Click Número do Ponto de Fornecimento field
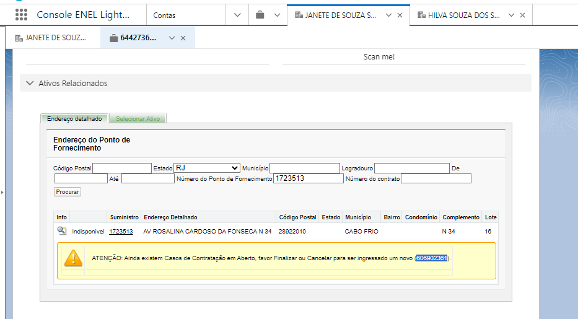578x319 pixels. 308,178
